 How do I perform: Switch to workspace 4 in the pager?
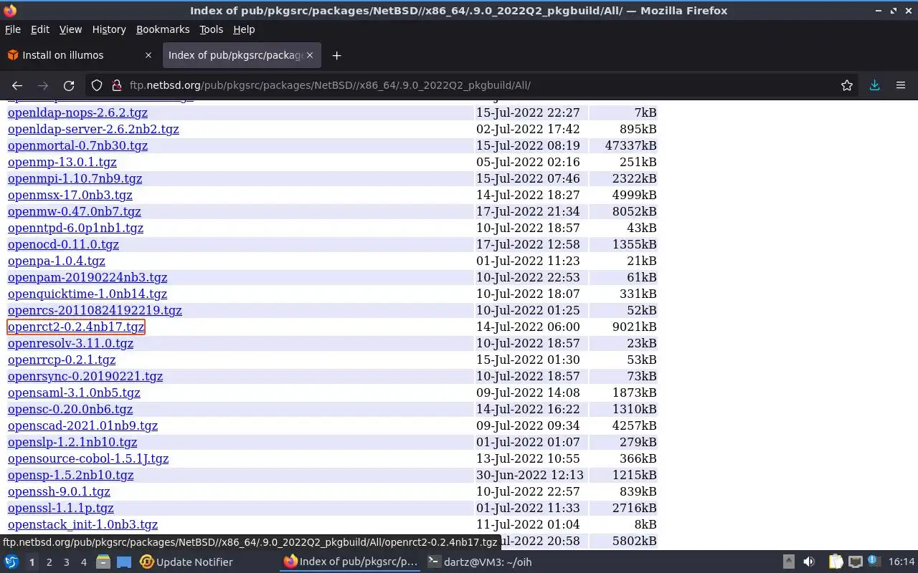pos(83,562)
